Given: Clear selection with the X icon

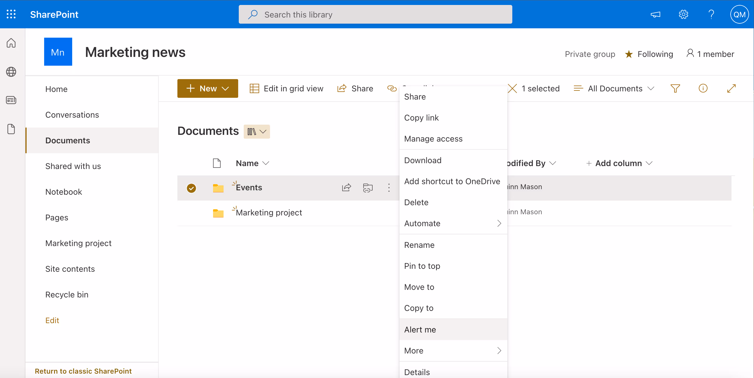Looking at the screenshot, I should (512, 88).
